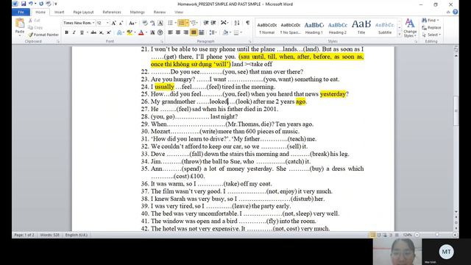This screenshot has height=265, width=471.
Task: Click the Undo arrow in Quick Access toolbar
Action: pyautogui.click(x=31, y=4)
